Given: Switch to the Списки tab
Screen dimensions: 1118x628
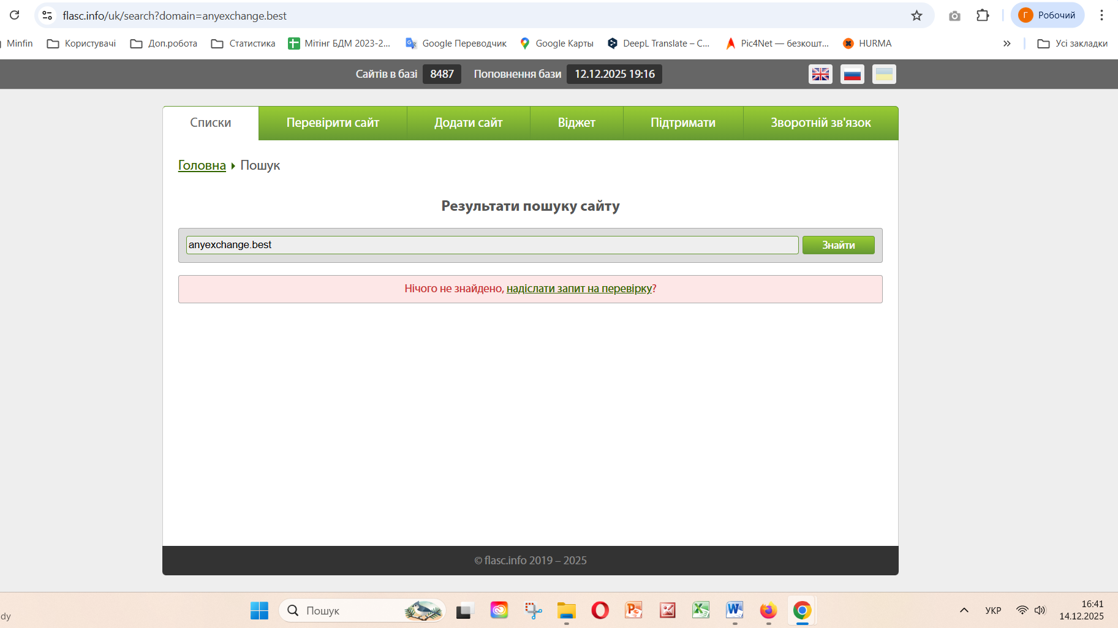Looking at the screenshot, I should 211,123.
